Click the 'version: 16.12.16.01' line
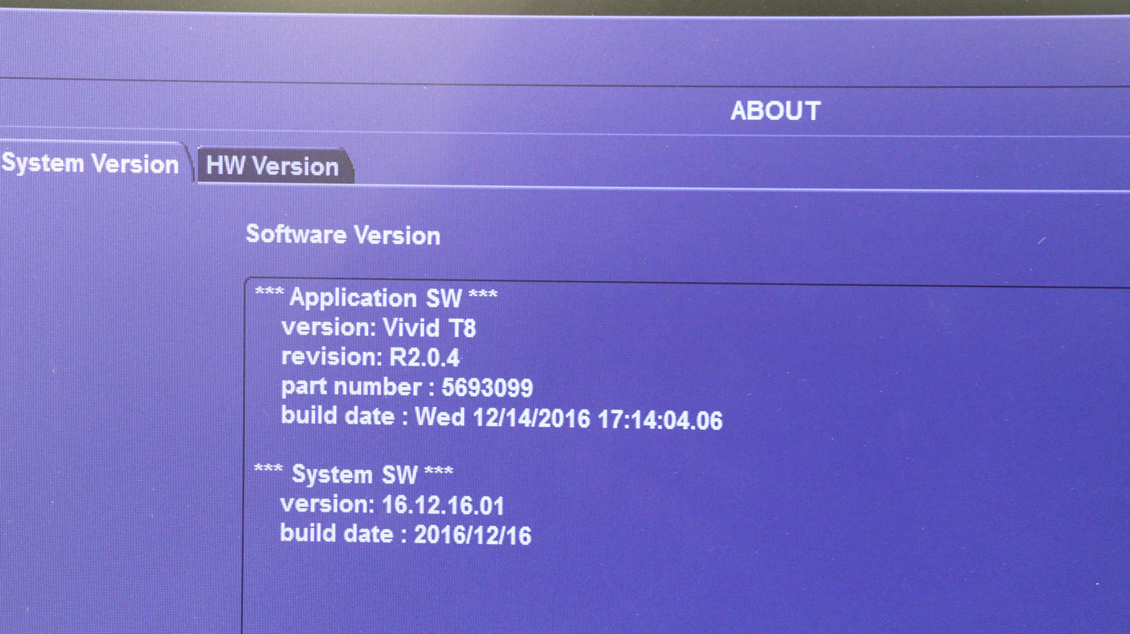1130x634 pixels. [392, 505]
